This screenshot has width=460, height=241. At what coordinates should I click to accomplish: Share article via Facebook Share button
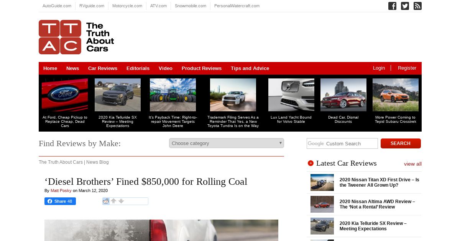(x=60, y=201)
